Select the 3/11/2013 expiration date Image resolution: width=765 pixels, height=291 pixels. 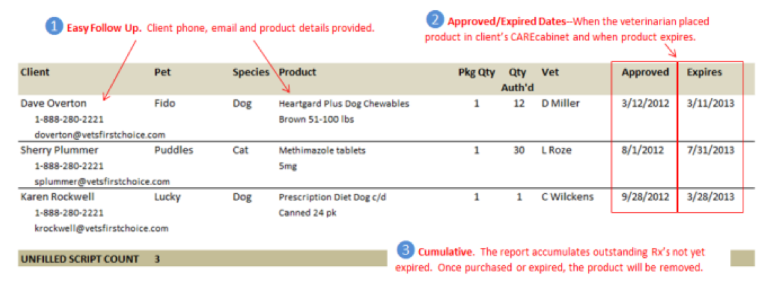[x=710, y=103]
